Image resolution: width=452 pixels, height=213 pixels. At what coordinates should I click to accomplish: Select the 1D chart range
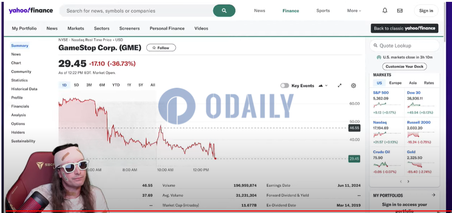pyautogui.click(x=64, y=85)
